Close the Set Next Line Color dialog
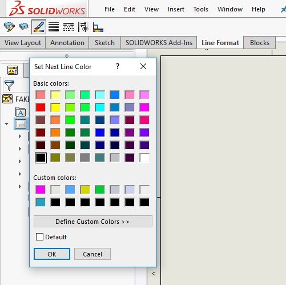 143,66
